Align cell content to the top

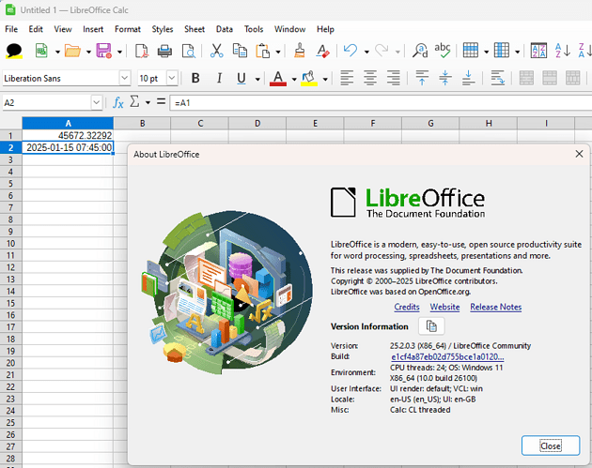coord(422,78)
